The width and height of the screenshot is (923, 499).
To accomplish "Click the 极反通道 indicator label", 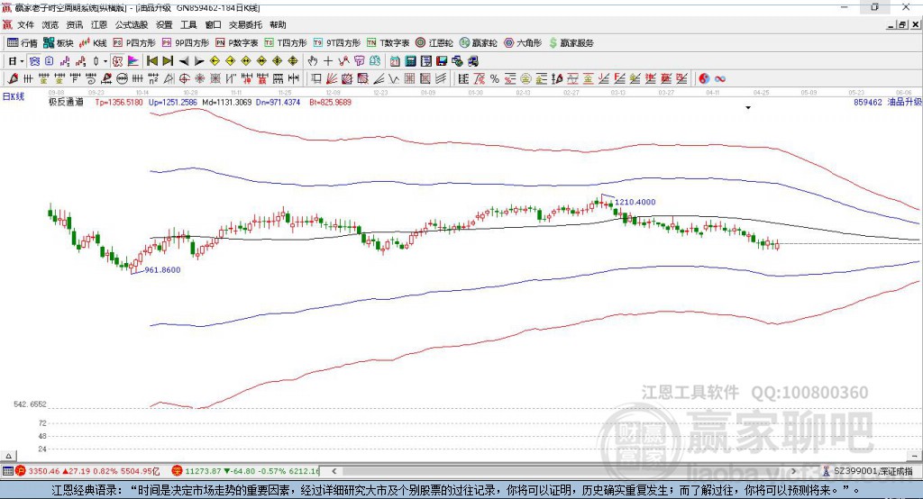I will (66, 103).
